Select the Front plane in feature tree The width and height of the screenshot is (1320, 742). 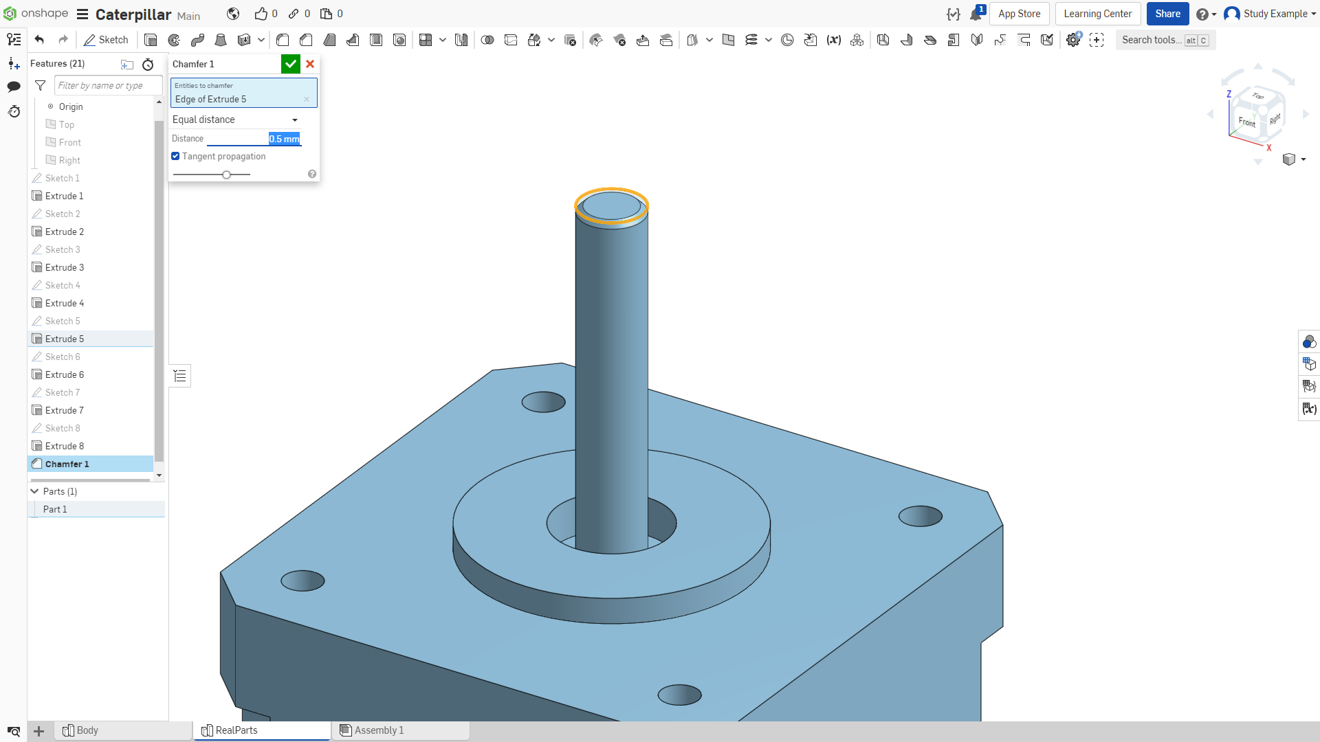tap(91, 142)
